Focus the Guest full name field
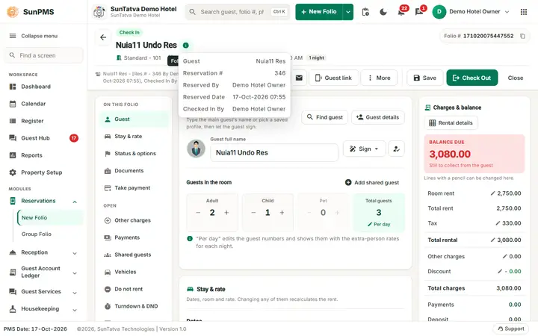538x336 pixels. 273,152
